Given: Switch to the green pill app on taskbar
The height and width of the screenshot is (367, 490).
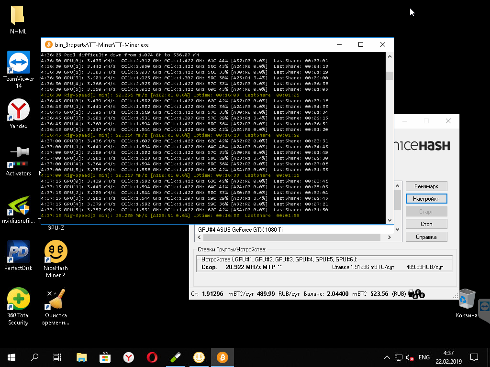Looking at the screenshot, I should [x=176, y=357].
